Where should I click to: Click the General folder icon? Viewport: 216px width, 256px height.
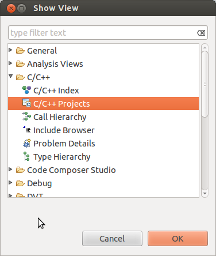click(x=20, y=51)
